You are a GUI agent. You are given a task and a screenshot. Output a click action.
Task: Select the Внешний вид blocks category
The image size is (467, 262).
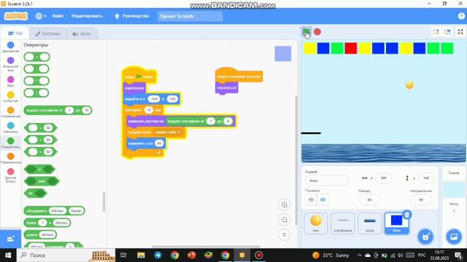pos(10,64)
